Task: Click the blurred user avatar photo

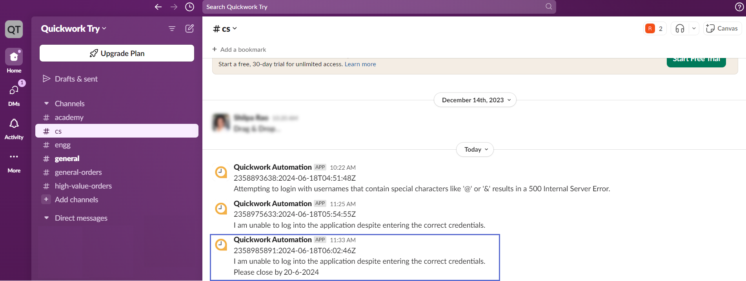Action: tap(221, 123)
